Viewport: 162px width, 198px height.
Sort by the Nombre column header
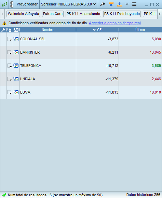click(48, 30)
